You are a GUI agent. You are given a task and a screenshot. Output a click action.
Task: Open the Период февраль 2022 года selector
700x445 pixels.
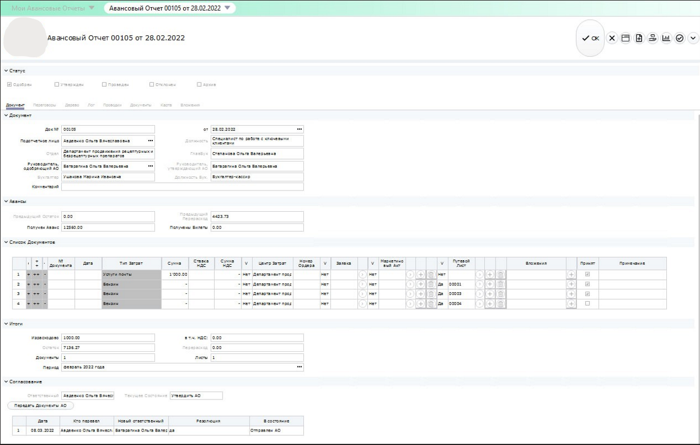pos(299,367)
